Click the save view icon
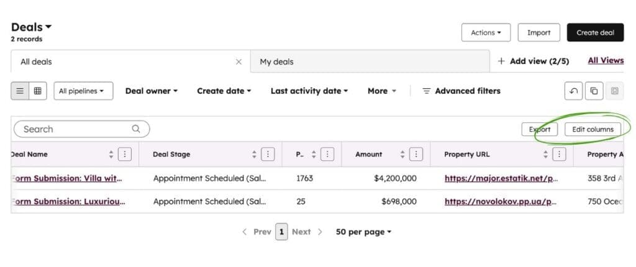 click(x=614, y=91)
